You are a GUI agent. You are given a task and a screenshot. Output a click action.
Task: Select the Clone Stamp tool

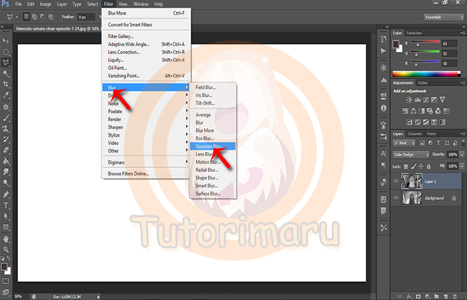(5, 129)
